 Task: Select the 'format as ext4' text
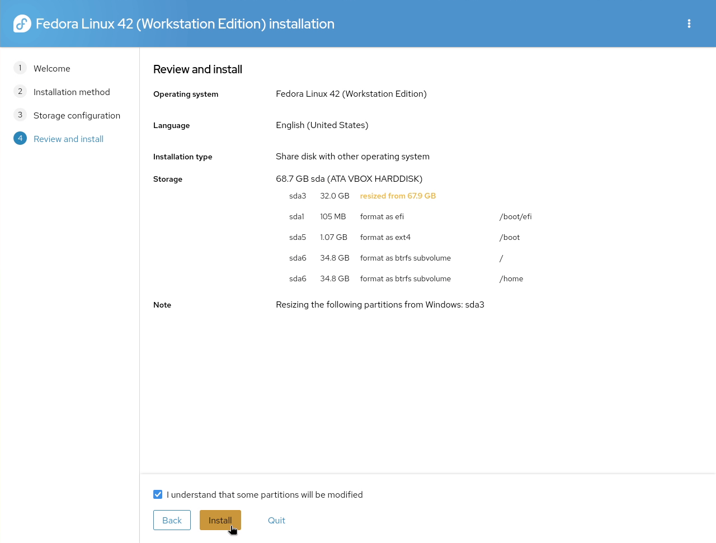click(x=385, y=237)
